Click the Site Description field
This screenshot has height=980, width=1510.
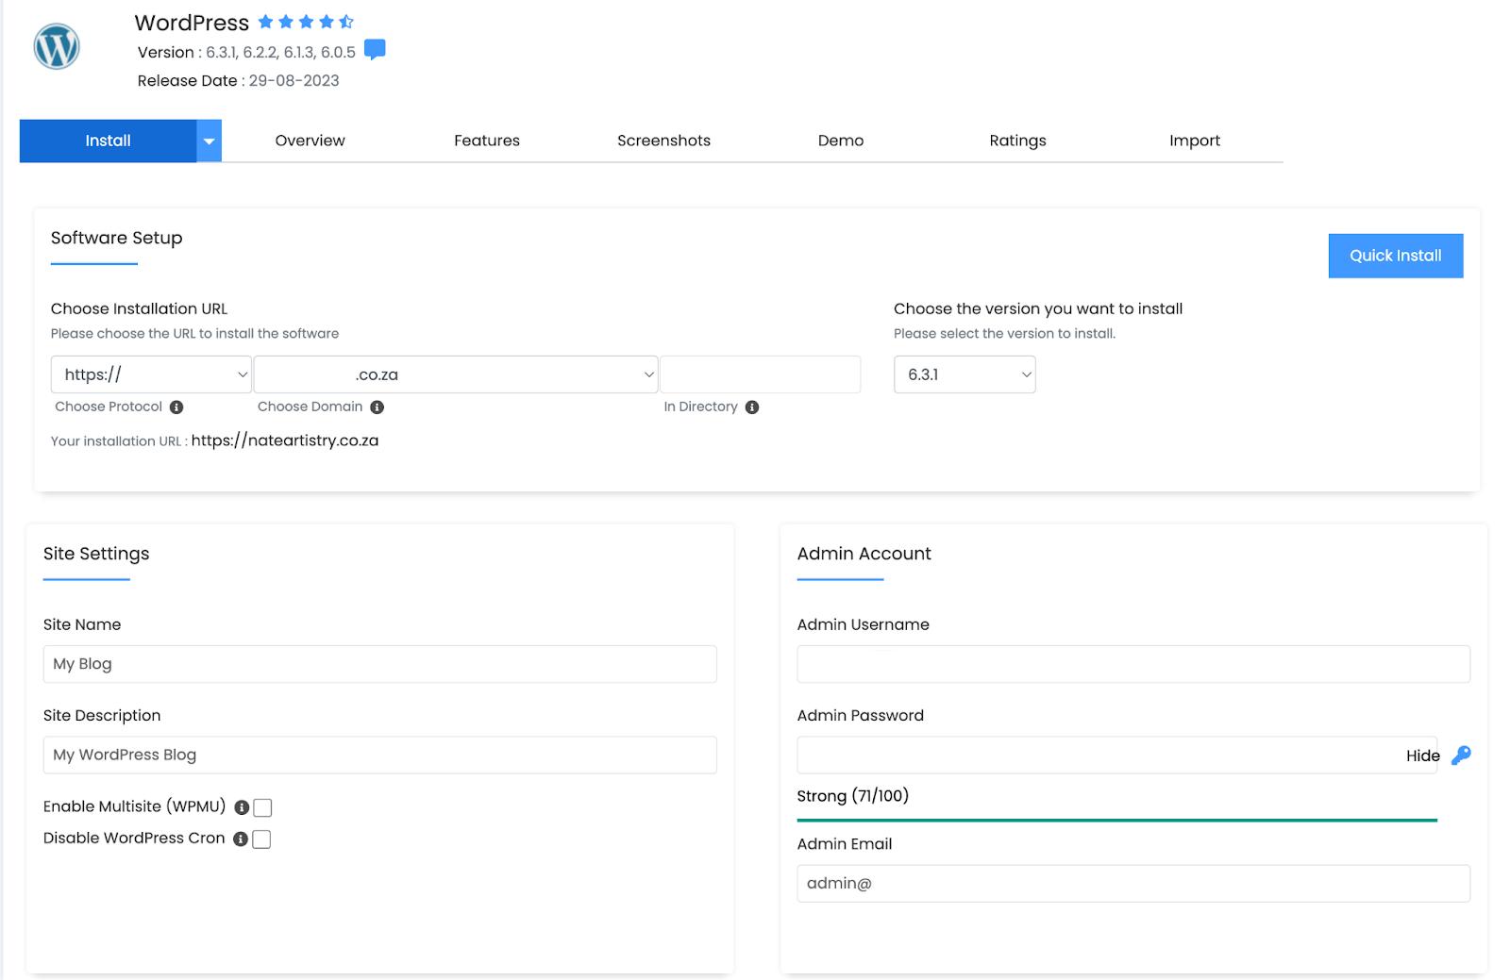380,755
